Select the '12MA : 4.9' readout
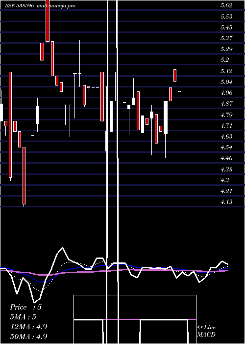 click(28, 327)
